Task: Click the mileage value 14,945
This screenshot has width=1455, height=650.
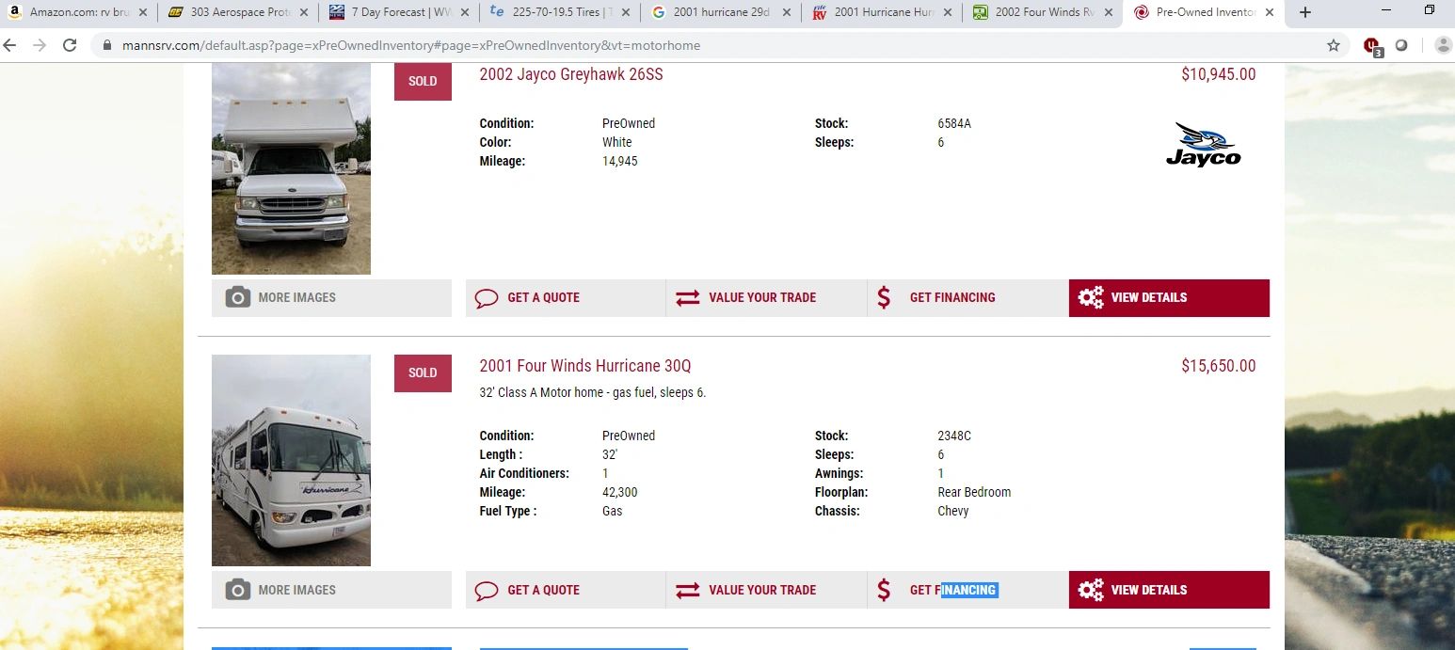Action: click(620, 161)
